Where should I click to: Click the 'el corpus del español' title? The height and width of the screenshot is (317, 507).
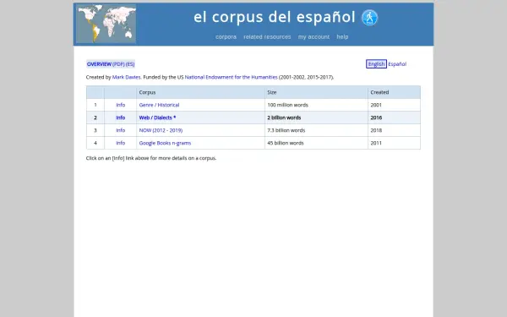click(x=274, y=17)
